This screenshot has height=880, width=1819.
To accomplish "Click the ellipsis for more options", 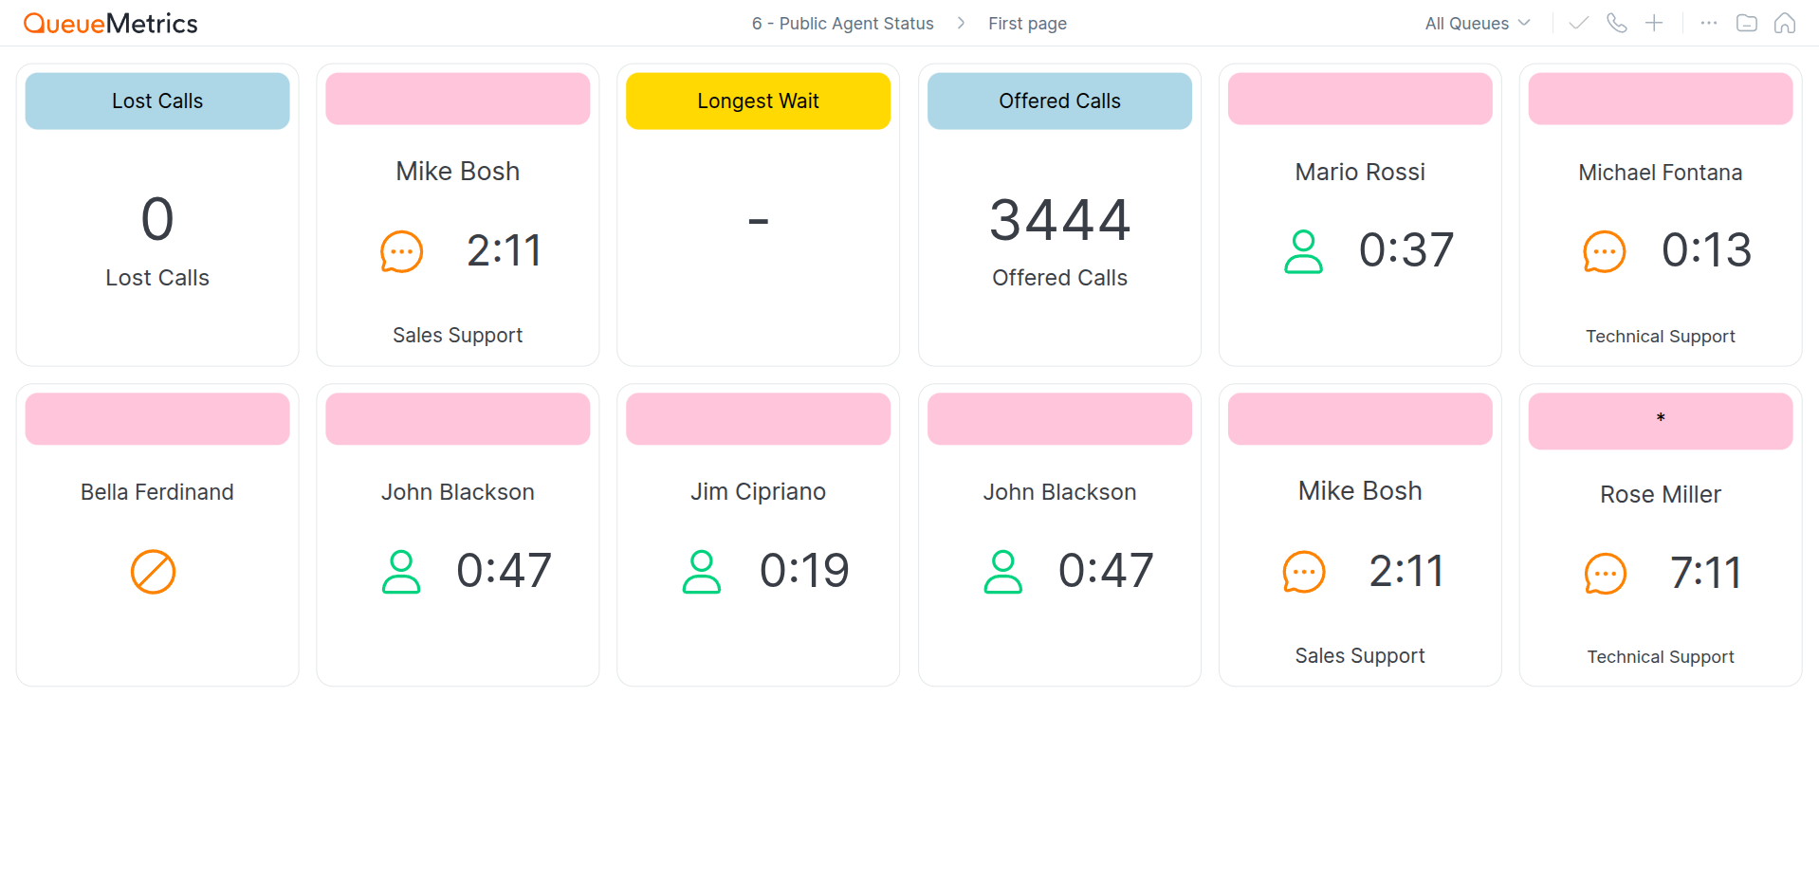I will point(1707,22).
